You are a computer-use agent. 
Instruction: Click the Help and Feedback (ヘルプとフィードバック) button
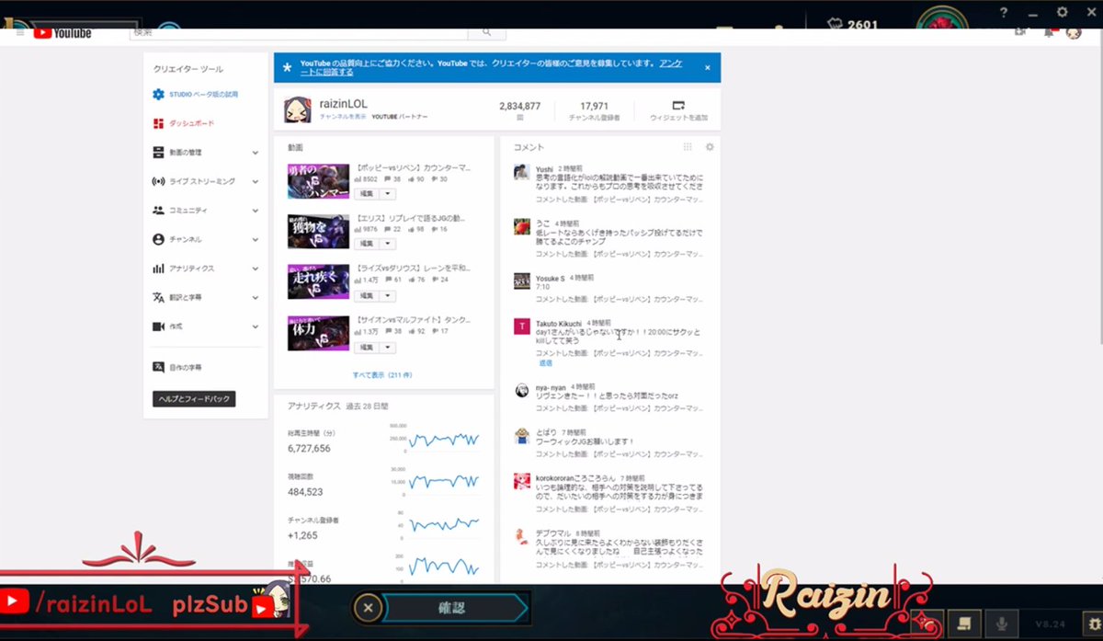tap(193, 399)
